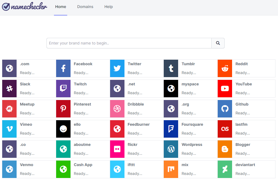Click the Dribbble ball icon

point(117,109)
